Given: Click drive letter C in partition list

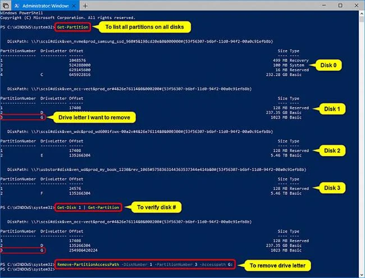Looking at the screenshot, I should [x=42, y=75].
